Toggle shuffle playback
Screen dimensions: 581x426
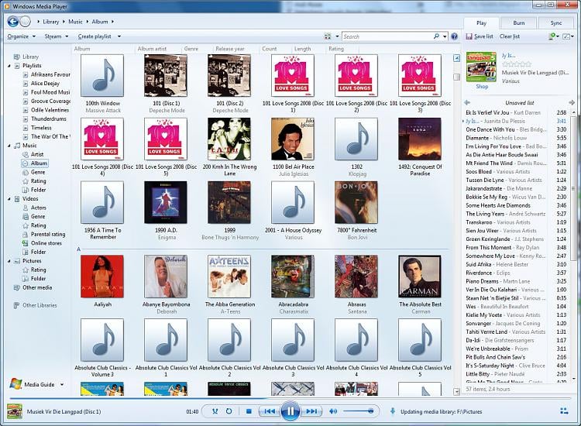(x=215, y=411)
